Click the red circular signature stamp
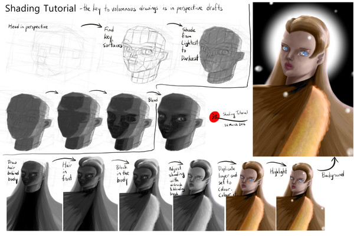 click(x=214, y=117)
